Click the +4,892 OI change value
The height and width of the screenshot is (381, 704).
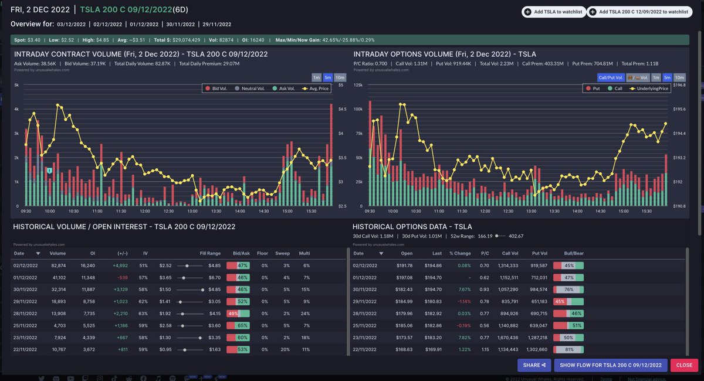point(120,266)
